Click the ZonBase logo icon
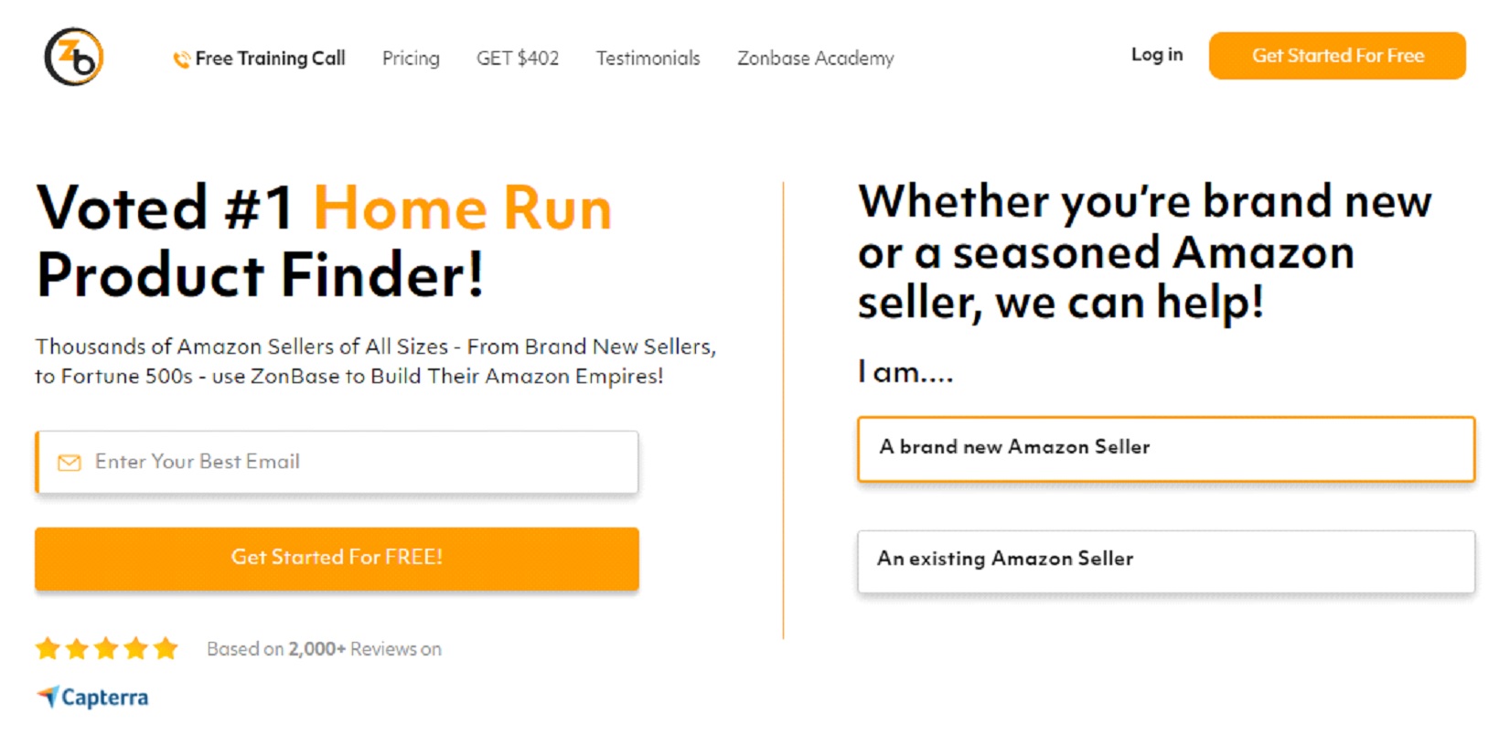This screenshot has height=736, width=1499. (74, 57)
